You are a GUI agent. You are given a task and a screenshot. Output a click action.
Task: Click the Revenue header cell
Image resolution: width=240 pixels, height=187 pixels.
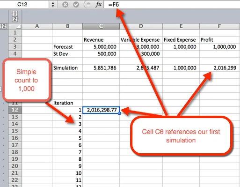(x=101, y=40)
